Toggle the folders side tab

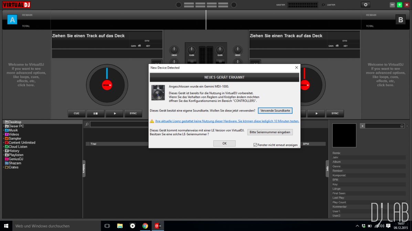[84, 169]
